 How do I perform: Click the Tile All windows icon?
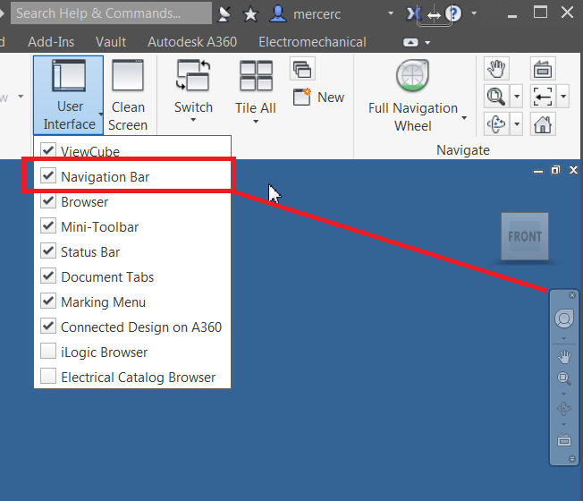tap(256, 75)
